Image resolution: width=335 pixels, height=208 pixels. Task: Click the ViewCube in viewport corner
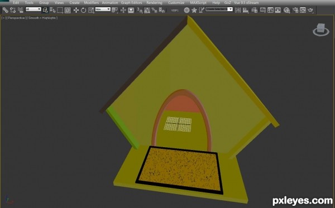[x=321, y=30]
